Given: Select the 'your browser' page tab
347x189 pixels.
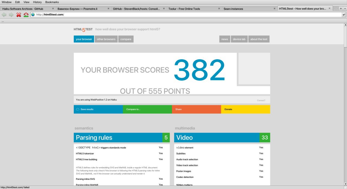Looking at the screenshot, I should pyautogui.click(x=84, y=39).
